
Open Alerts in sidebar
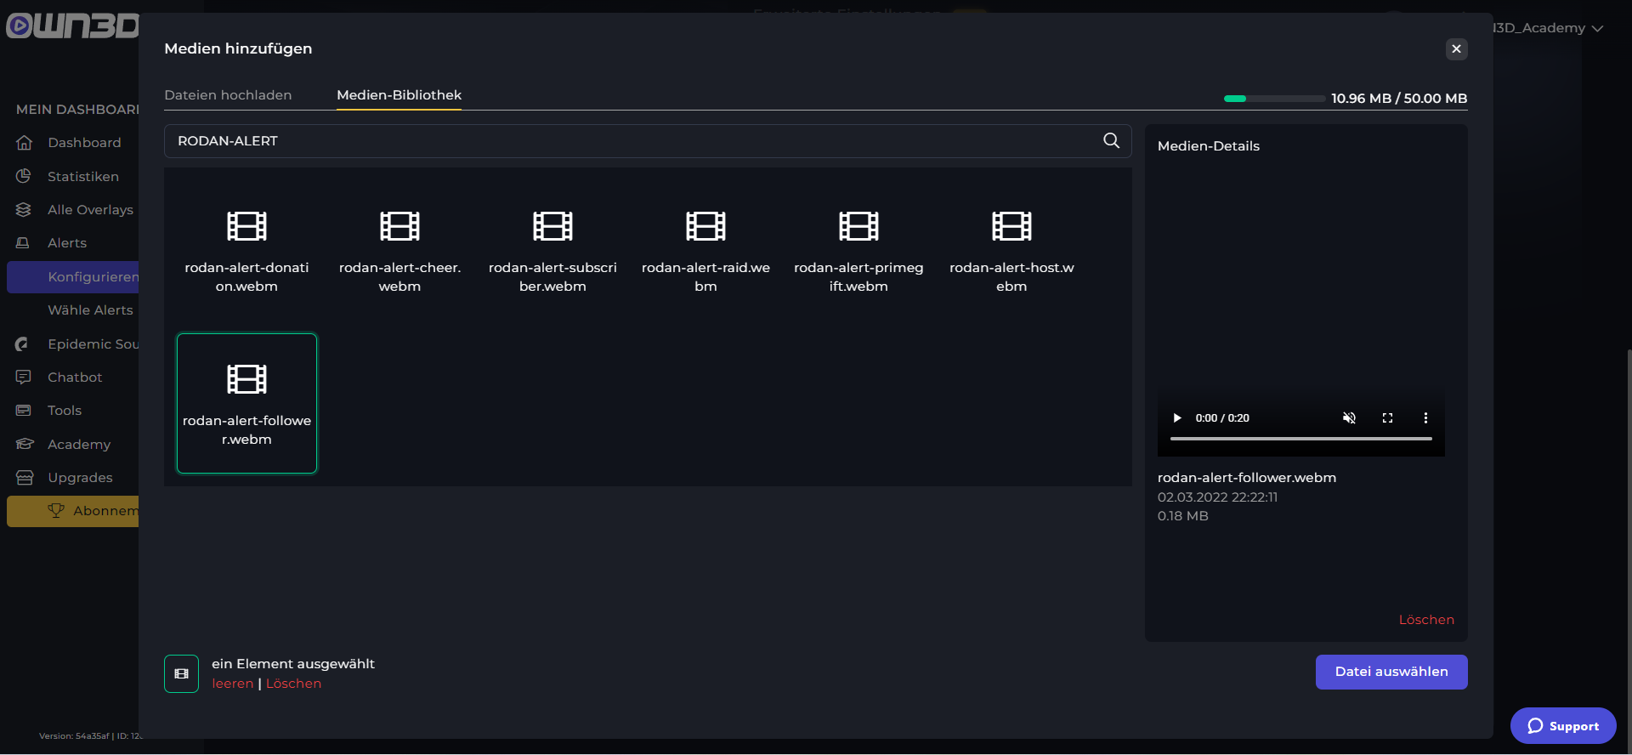67,243
